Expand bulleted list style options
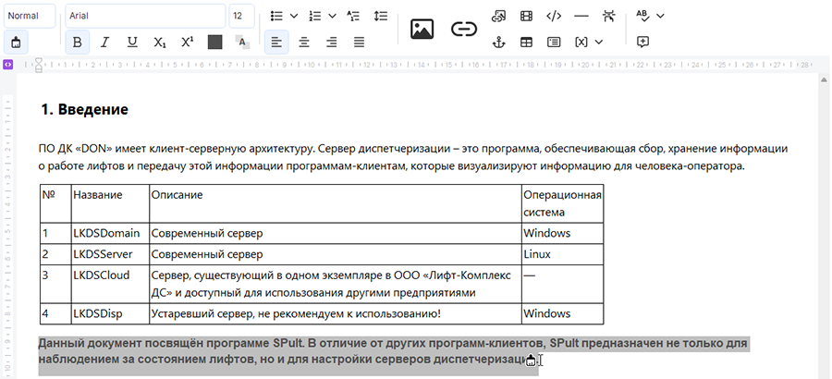This screenshot has width=832, height=379. (x=293, y=16)
